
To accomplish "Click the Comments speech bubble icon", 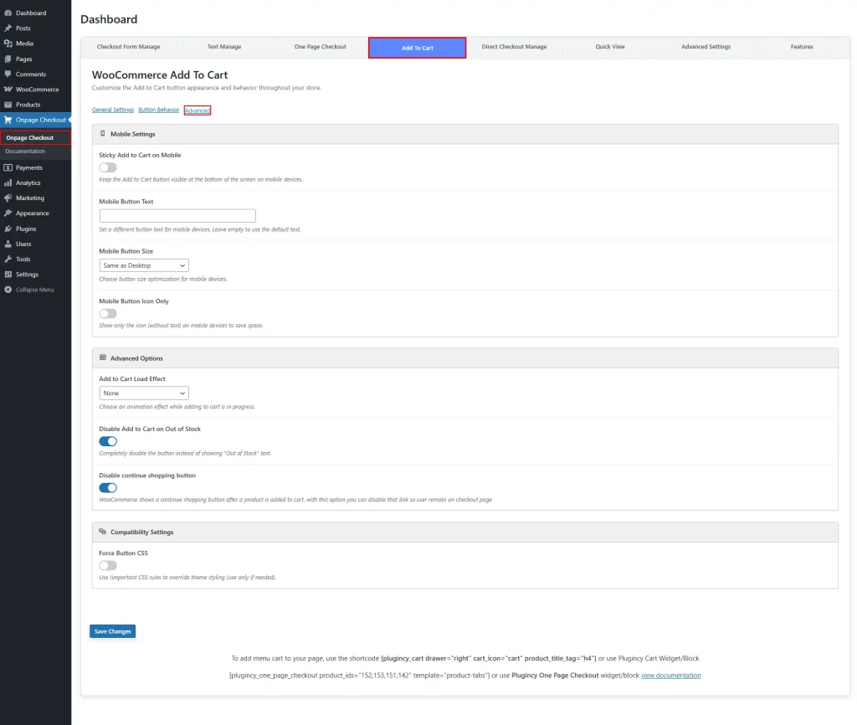I will [8, 74].
